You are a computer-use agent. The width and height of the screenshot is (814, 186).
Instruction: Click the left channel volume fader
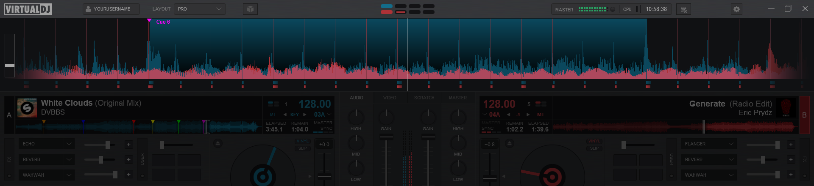pyautogui.click(x=386, y=137)
